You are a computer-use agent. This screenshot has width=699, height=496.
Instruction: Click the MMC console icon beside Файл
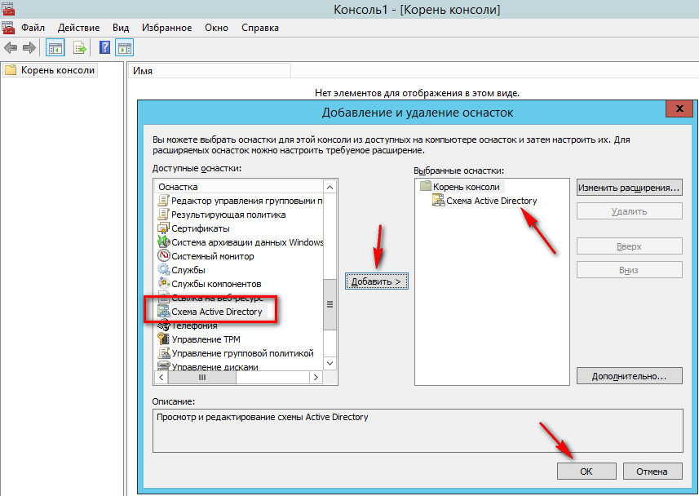pos(8,28)
